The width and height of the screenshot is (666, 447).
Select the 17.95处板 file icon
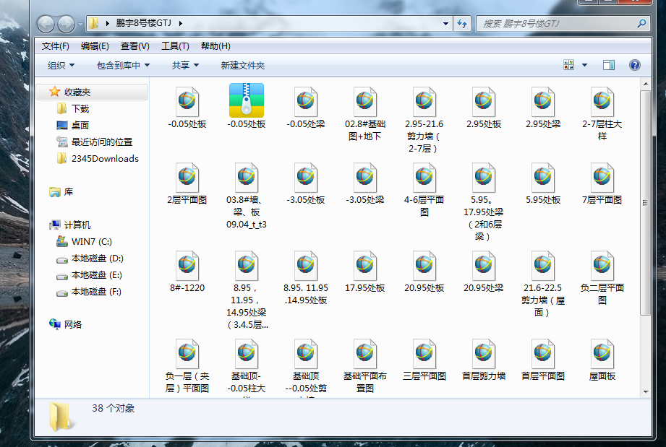(x=365, y=266)
